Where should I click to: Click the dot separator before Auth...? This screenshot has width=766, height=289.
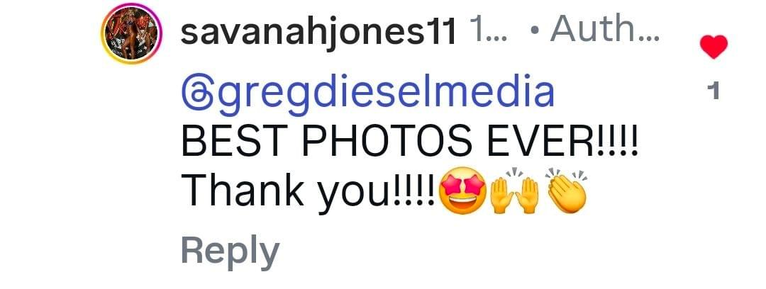click(538, 32)
